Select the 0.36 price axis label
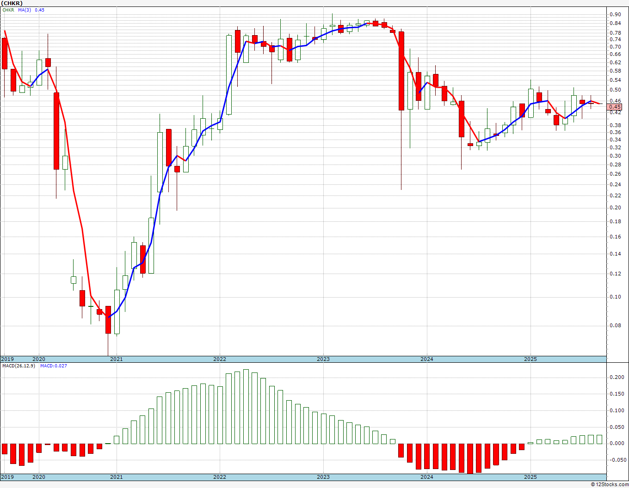 [615, 132]
